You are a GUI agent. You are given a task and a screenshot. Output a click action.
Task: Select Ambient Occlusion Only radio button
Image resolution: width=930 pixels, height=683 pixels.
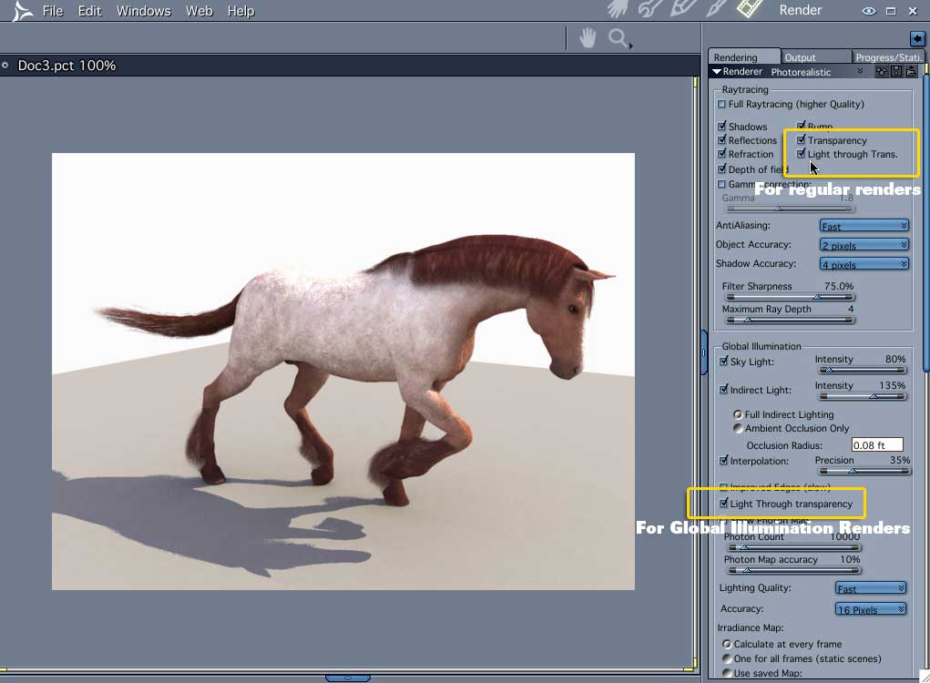coord(738,428)
